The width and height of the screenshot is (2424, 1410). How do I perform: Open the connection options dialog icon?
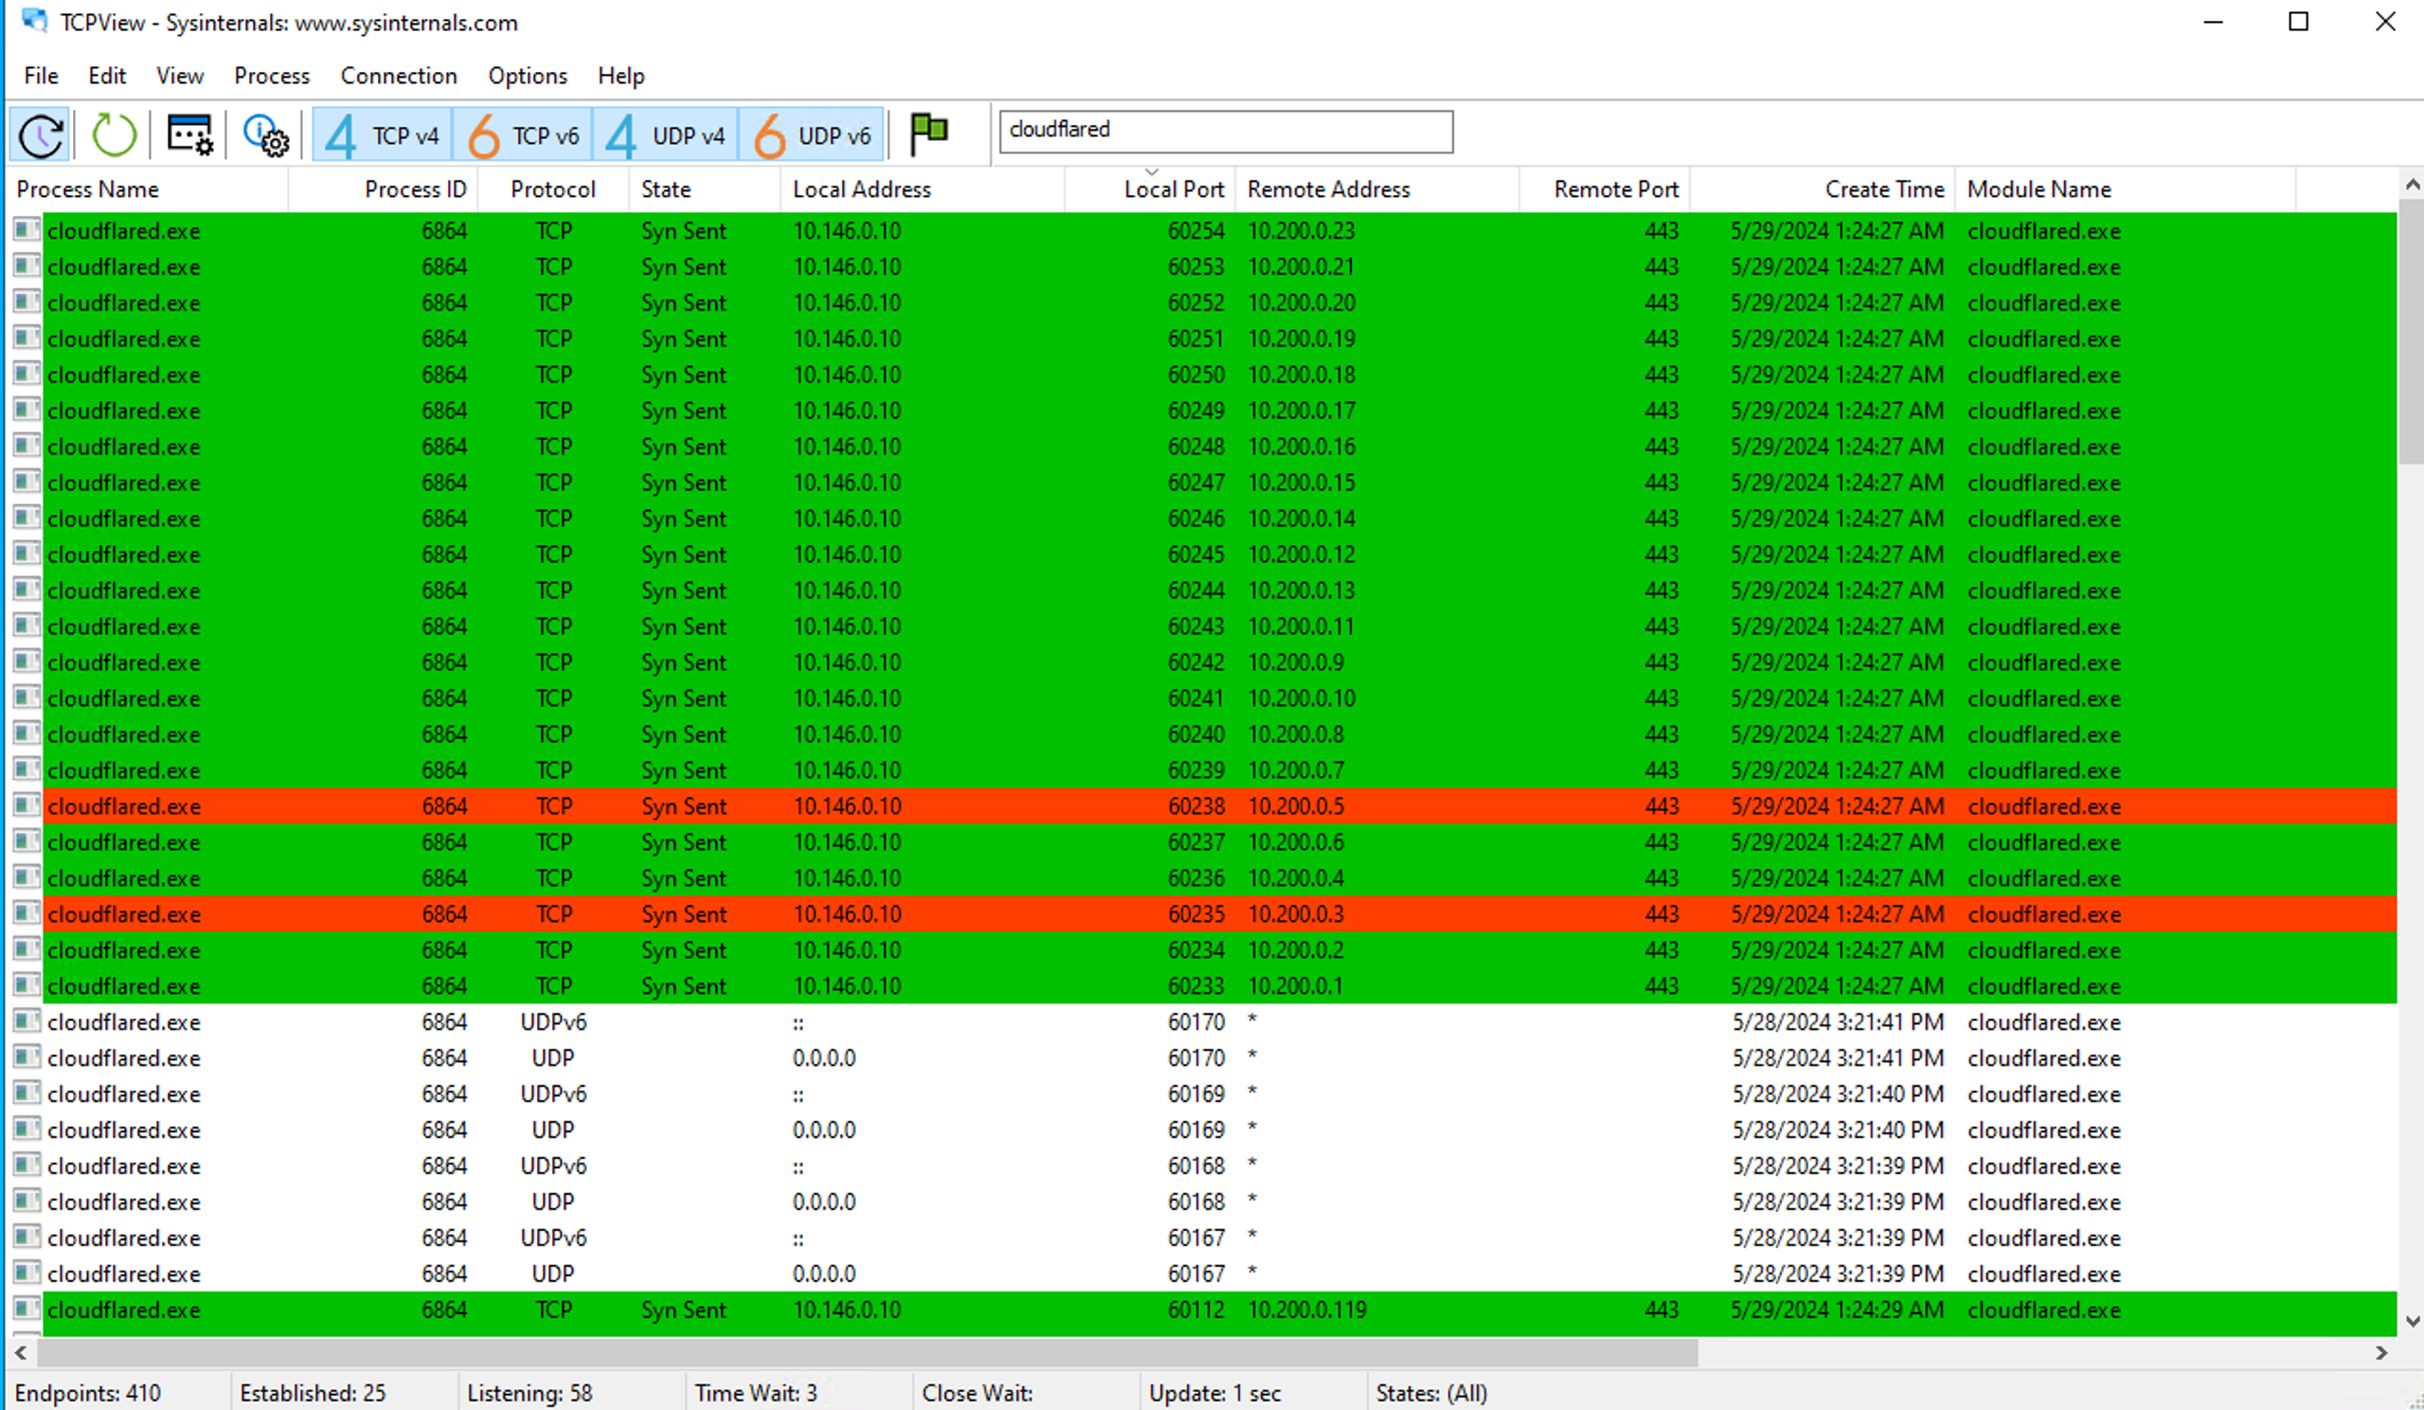189,134
